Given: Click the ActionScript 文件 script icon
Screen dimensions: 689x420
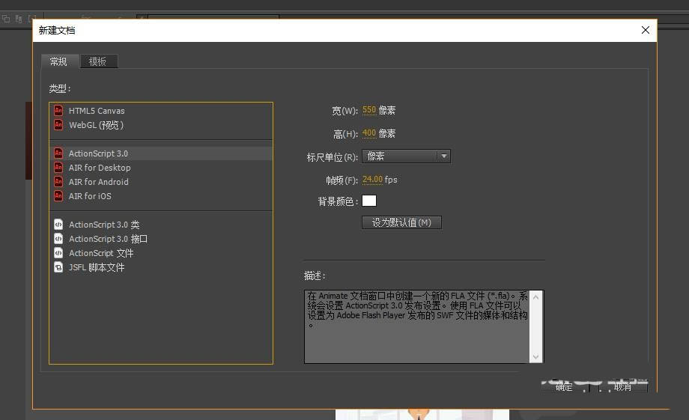Looking at the screenshot, I should [58, 253].
